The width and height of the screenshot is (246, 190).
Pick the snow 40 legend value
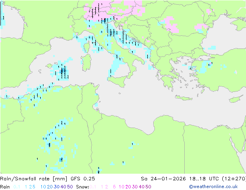pos(142,187)
